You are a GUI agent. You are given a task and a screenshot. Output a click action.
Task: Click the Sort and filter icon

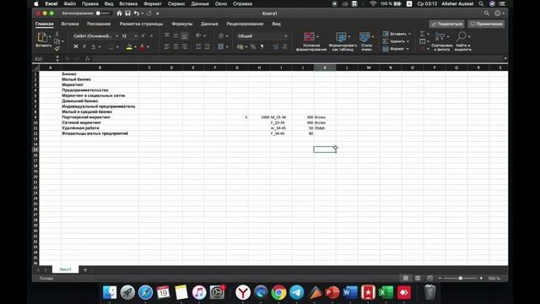440,36
